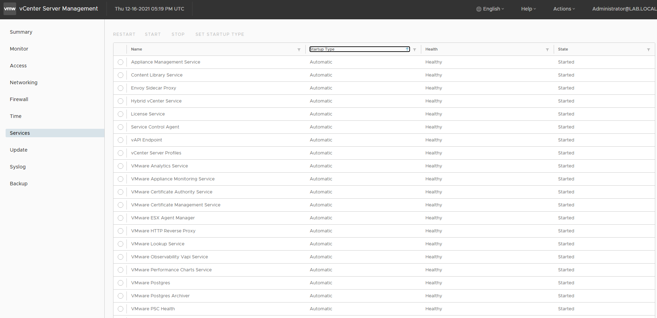
Task: Click the VMware Appliance Monitoring Service name
Action: 173,179
